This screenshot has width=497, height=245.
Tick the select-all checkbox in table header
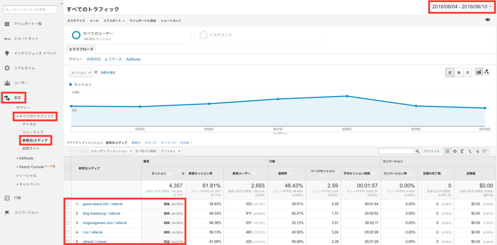(x=67, y=168)
